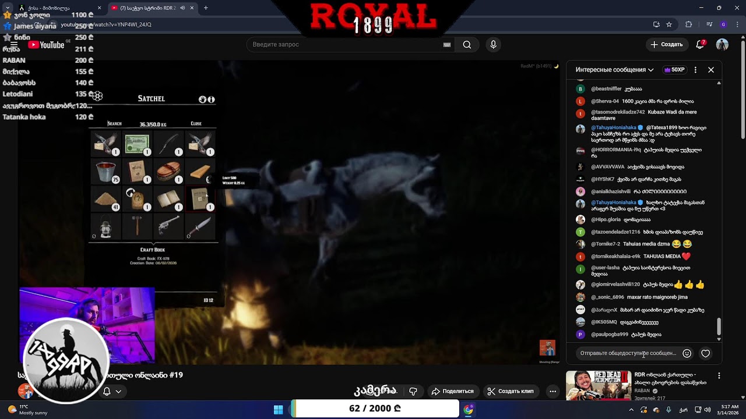746x419 pixels.
Task: Click the dislike thumbs-down button
Action: [413, 392]
